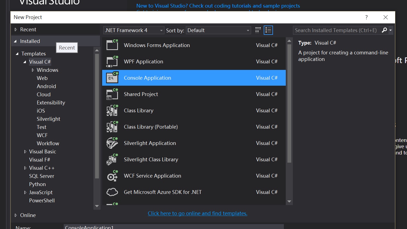Open 'Click here to go online' link

click(x=198, y=213)
